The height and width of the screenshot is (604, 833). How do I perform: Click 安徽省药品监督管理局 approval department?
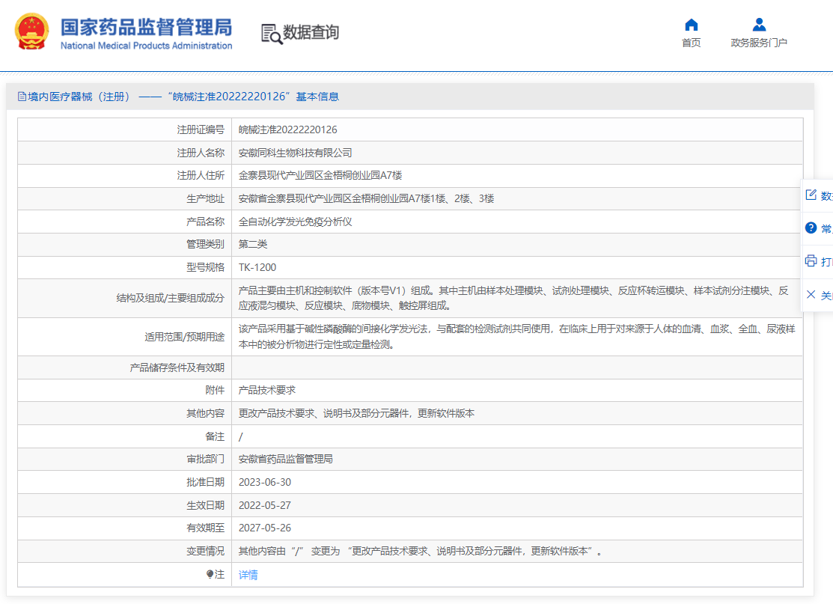(286, 459)
